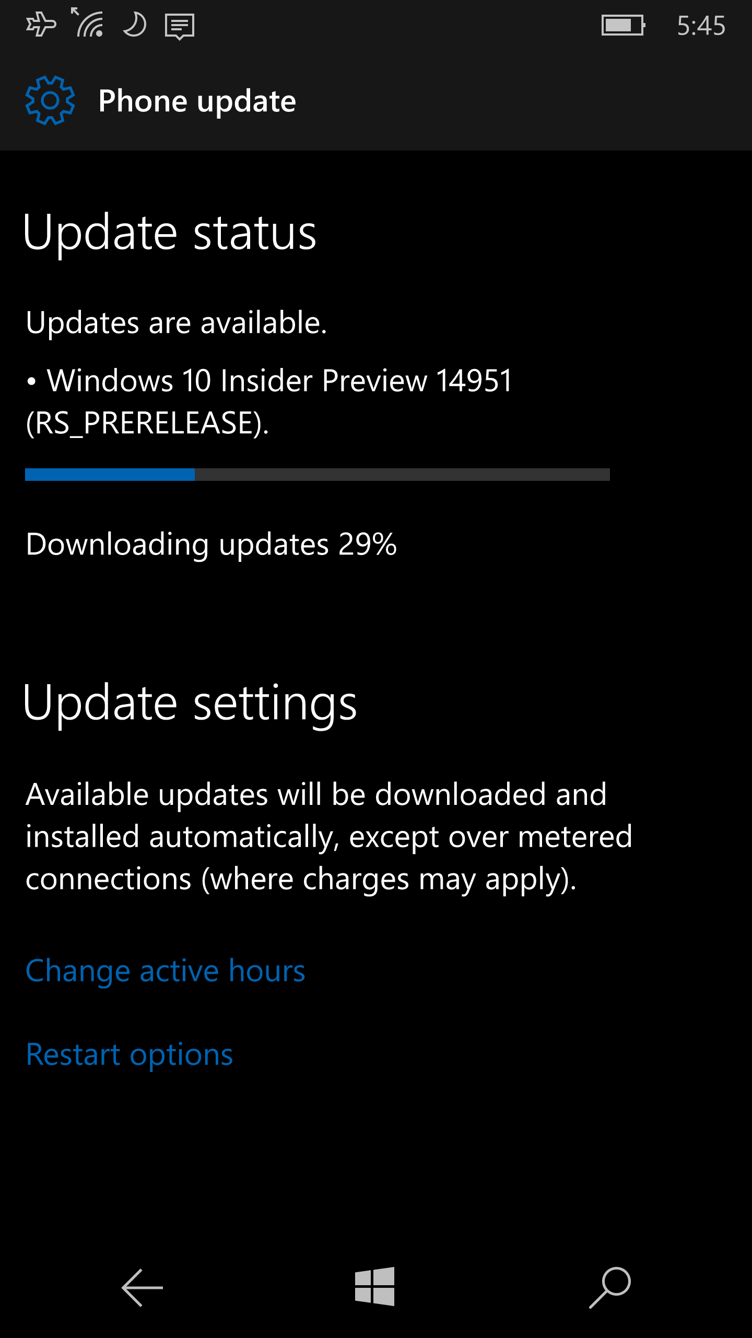Viewport: 752px width, 1338px height.
Task: Open Restart options link
Action: coord(130,1055)
